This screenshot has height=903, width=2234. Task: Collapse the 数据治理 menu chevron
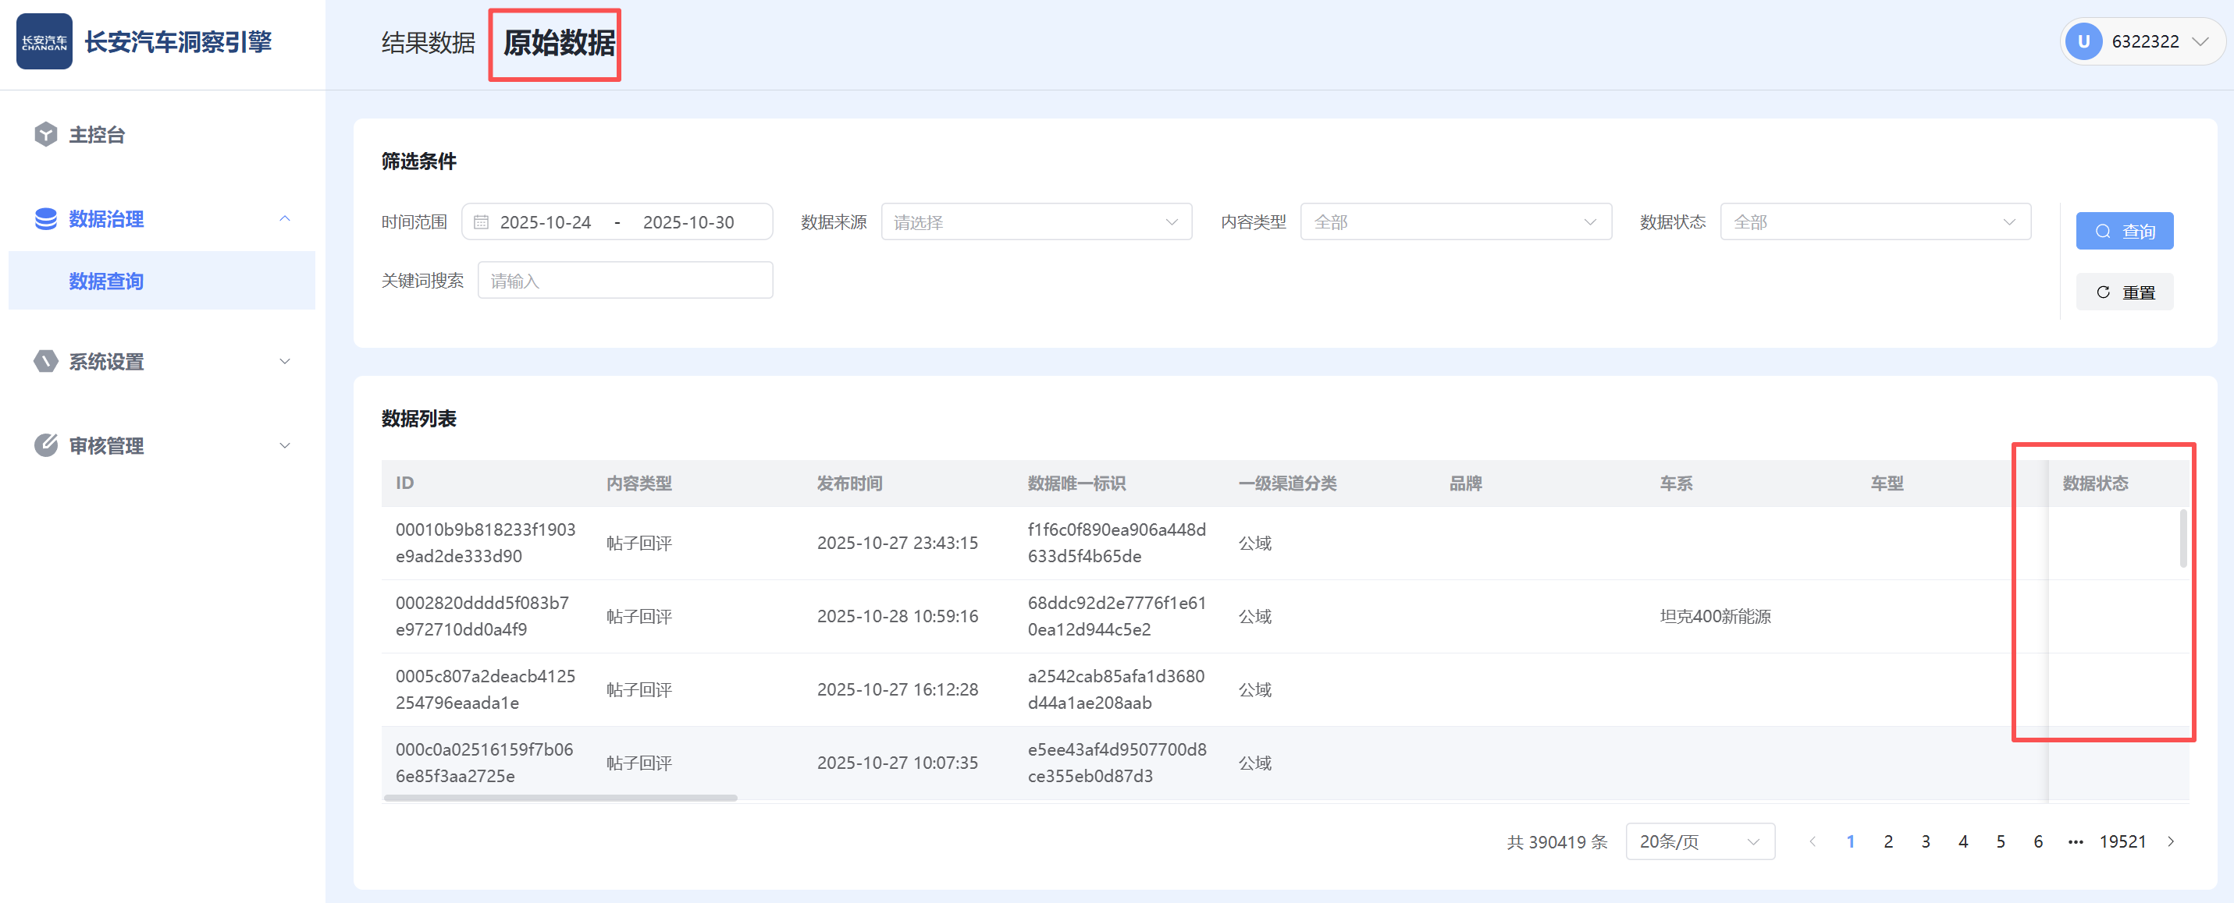[x=284, y=218]
